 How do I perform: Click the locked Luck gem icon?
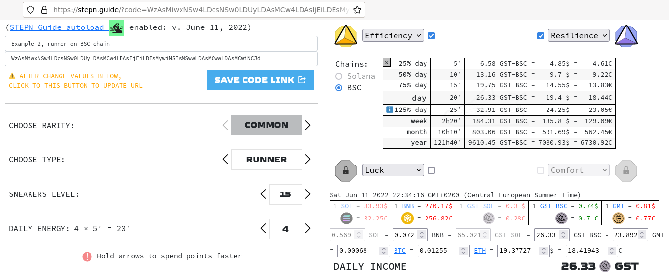(x=346, y=170)
